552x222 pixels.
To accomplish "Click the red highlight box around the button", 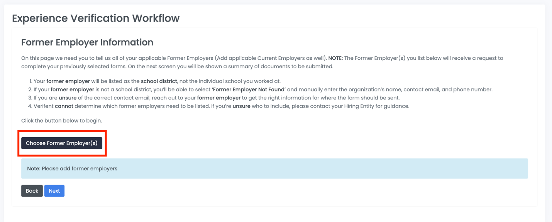I will (62, 131).
